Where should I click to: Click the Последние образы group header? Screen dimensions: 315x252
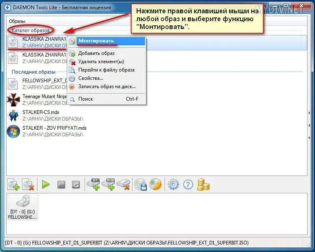[x=34, y=72]
